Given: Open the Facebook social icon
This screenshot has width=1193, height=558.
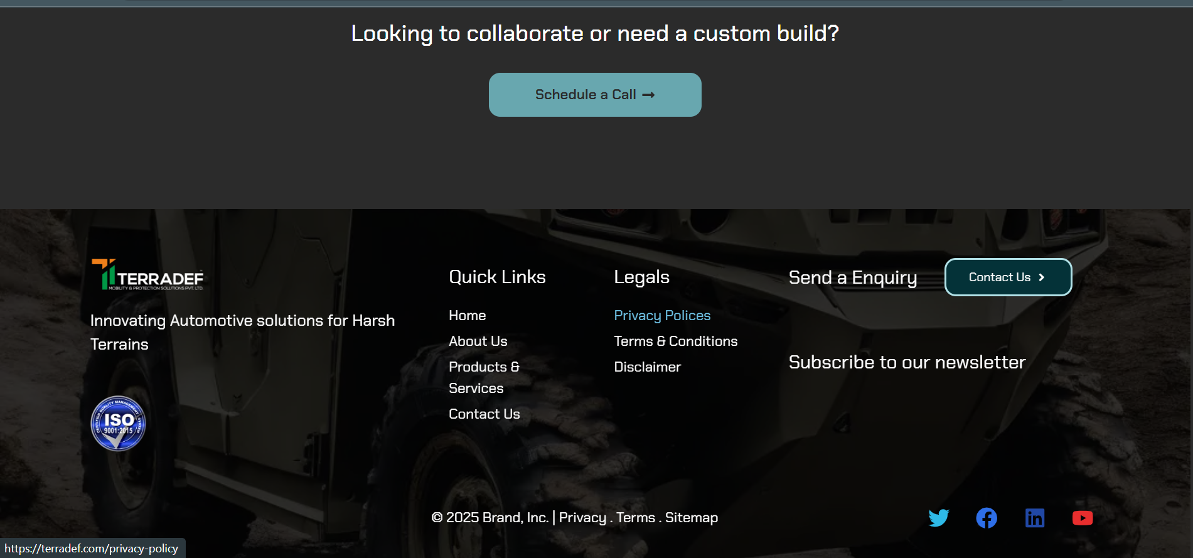Looking at the screenshot, I should 987,518.
